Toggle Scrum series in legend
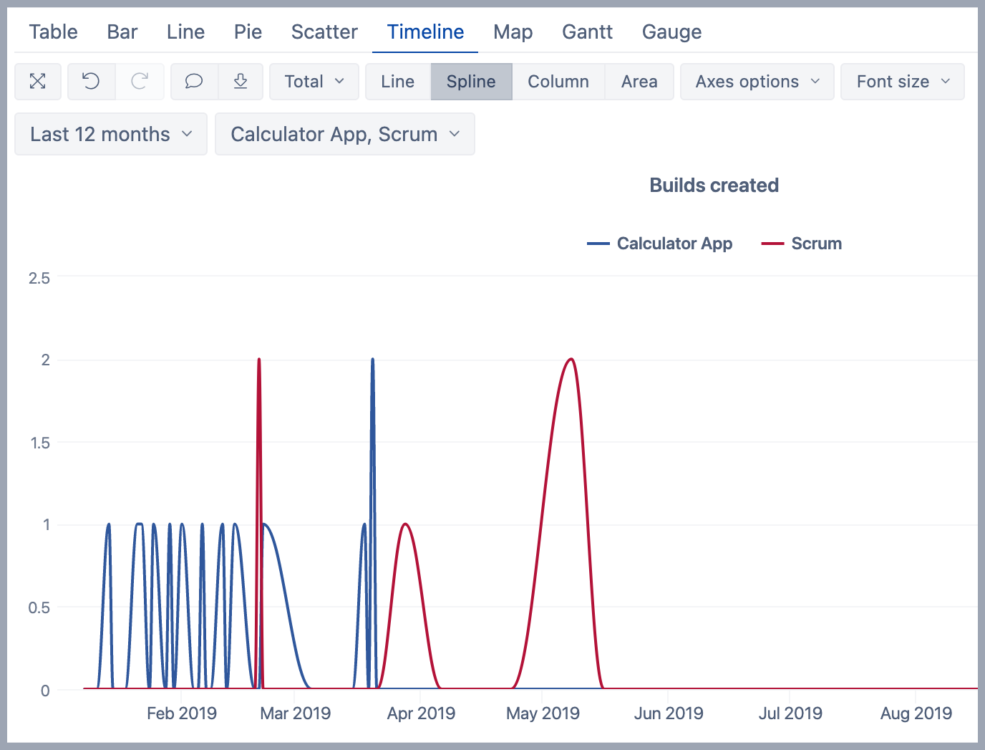The width and height of the screenshot is (985, 750). coord(802,244)
